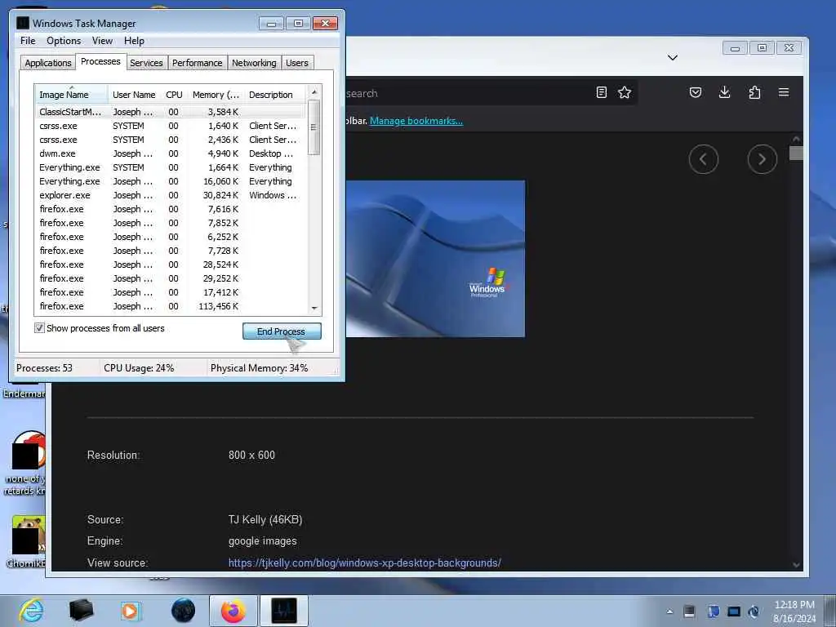
Task: Sort by User Name column header
Action: pyautogui.click(x=135, y=95)
